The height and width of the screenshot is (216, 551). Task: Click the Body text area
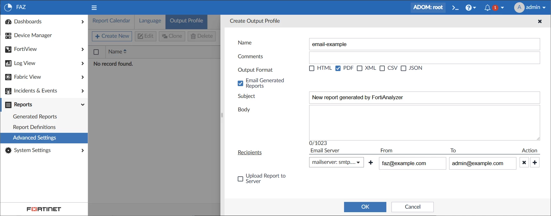tap(424, 123)
